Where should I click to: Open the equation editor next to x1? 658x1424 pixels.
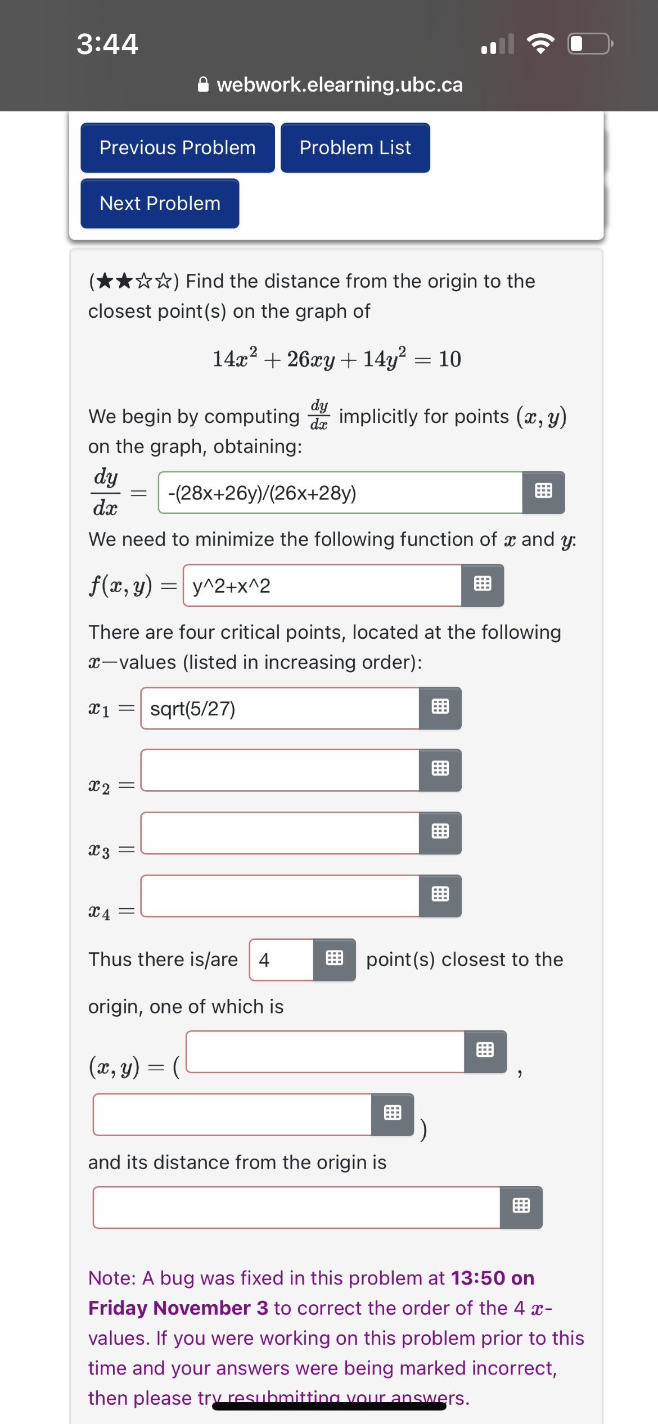click(x=440, y=708)
